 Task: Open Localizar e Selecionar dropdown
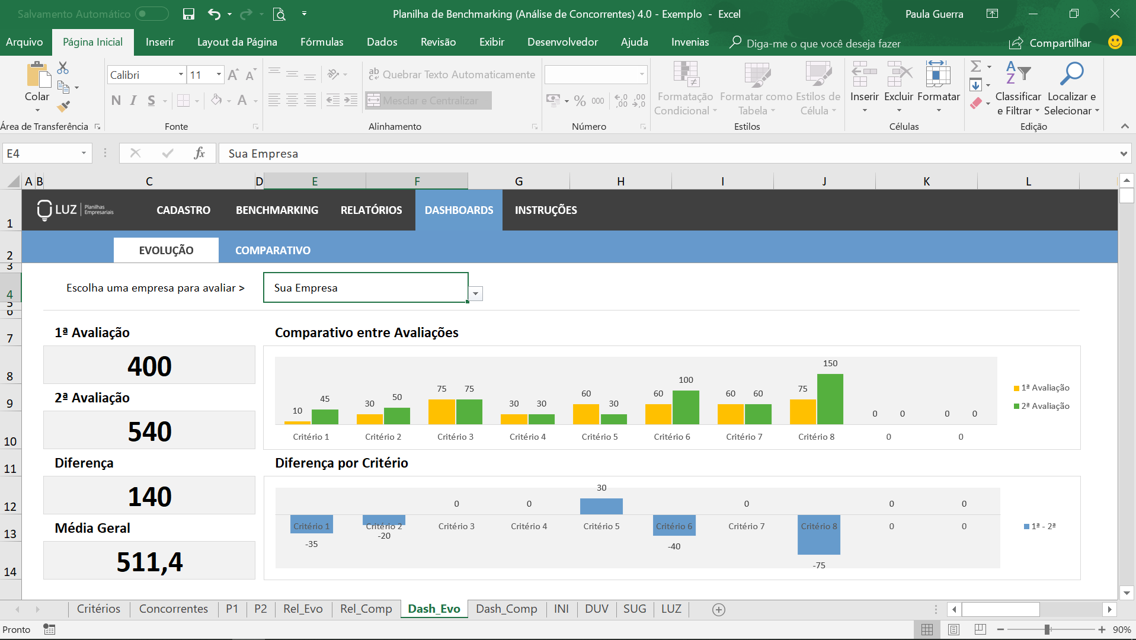pyautogui.click(x=1071, y=89)
